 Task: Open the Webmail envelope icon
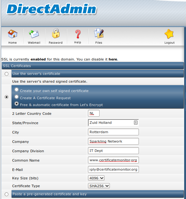pyautogui.click(x=34, y=34)
